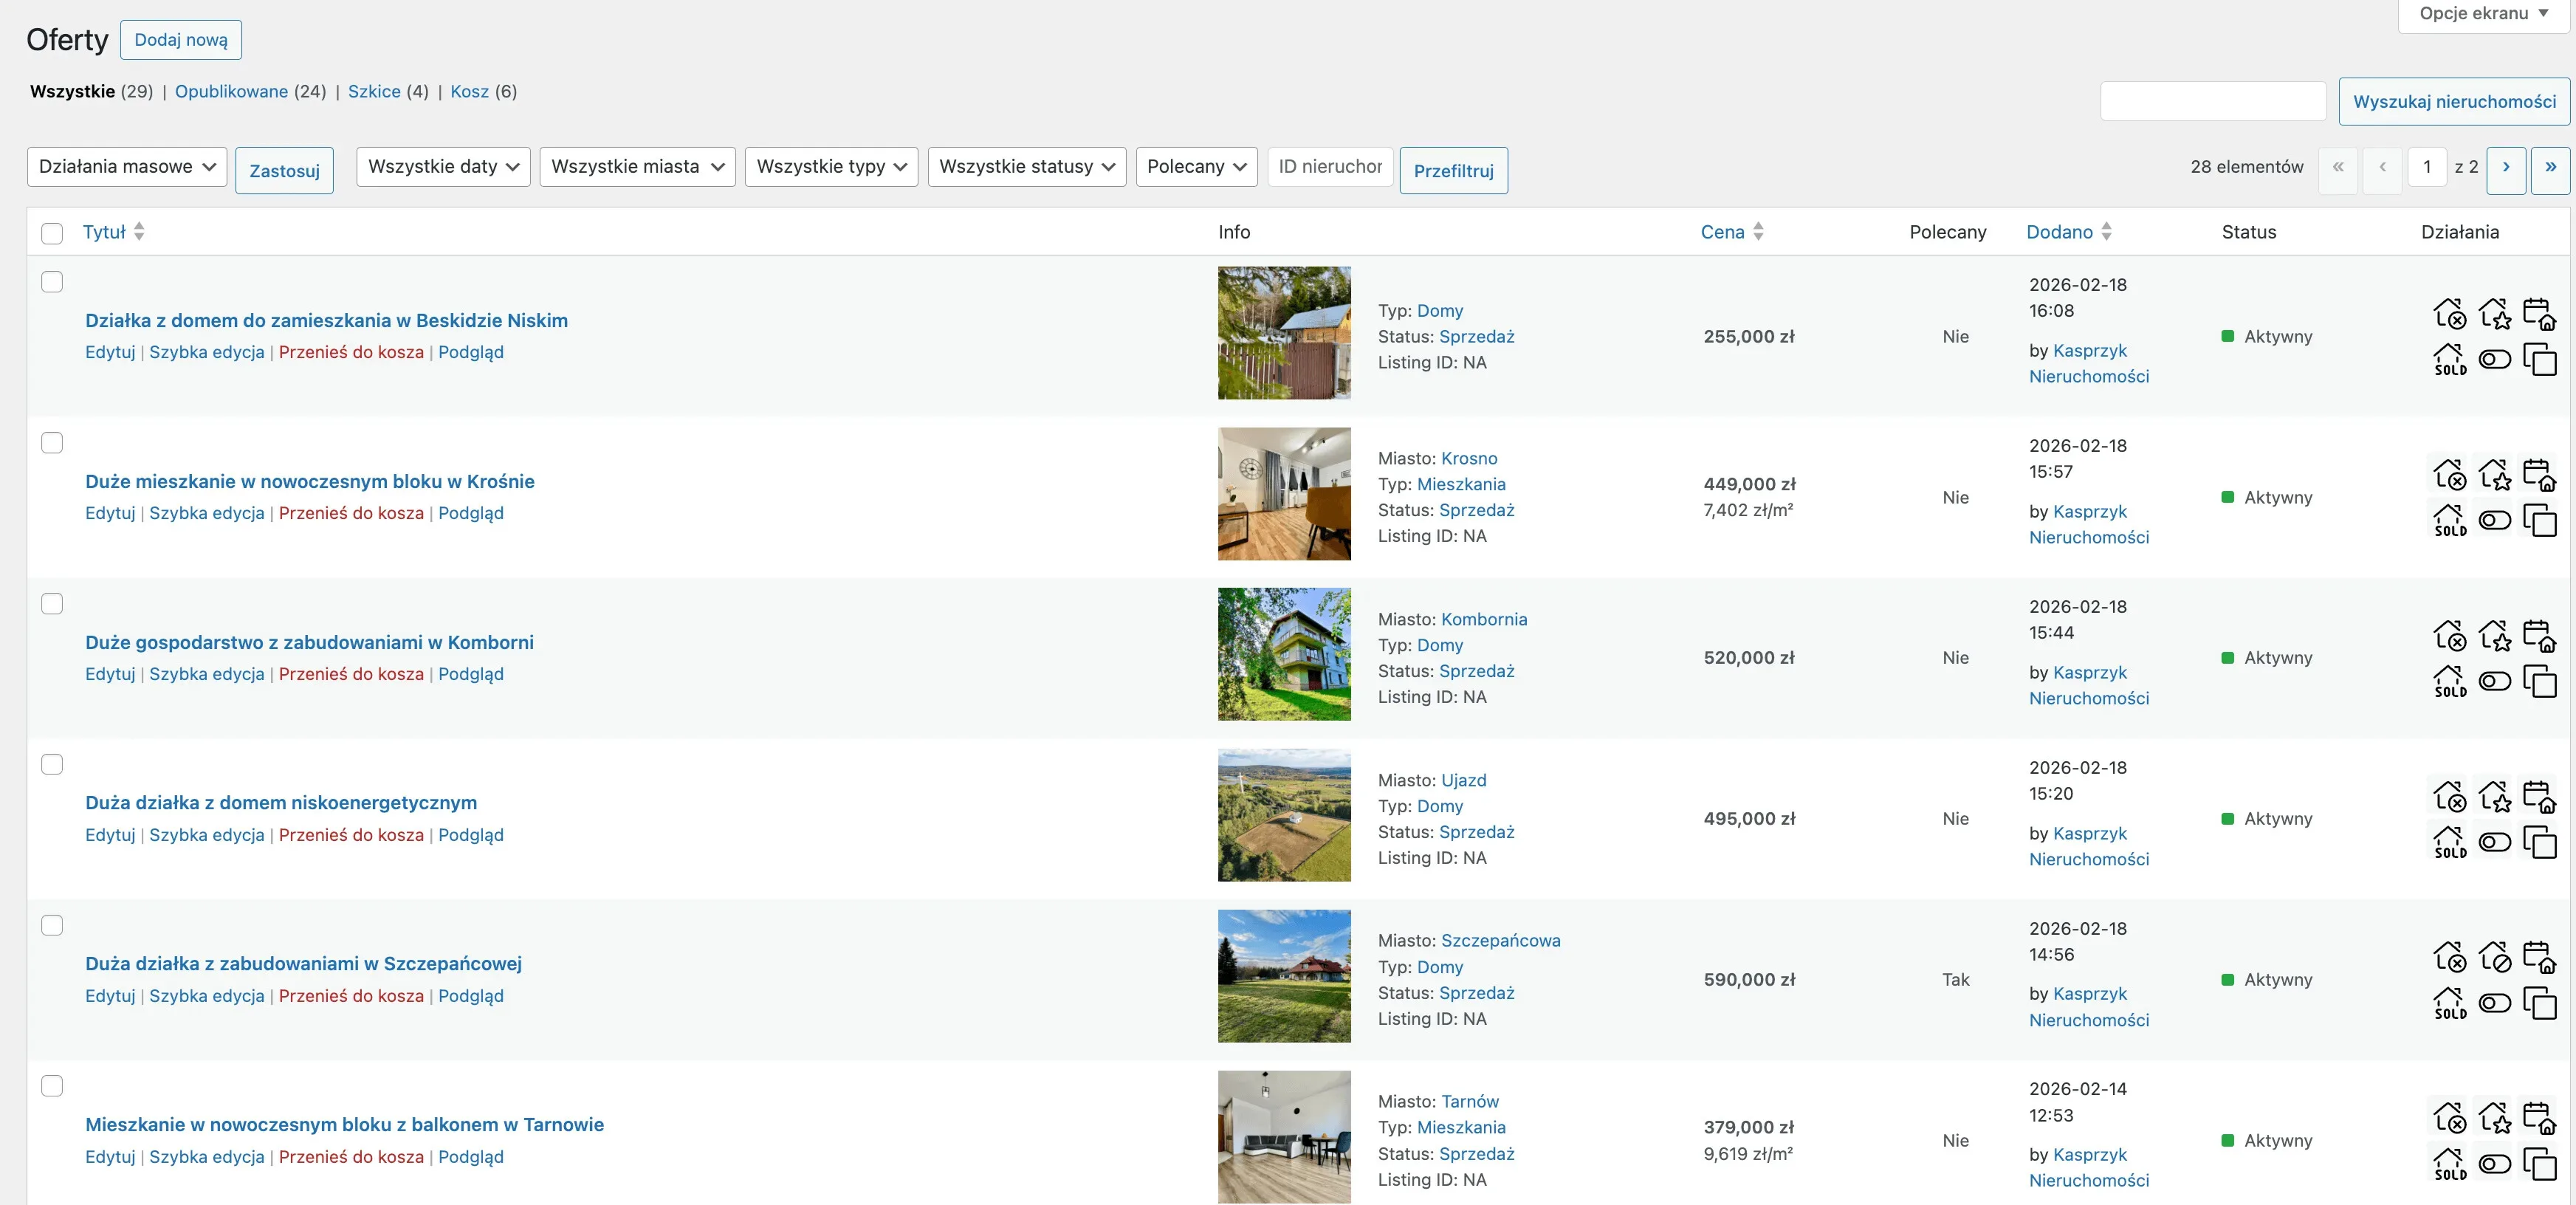Check the select-all checkbox beside Tytuł
This screenshot has width=2576, height=1205.
click(x=52, y=233)
